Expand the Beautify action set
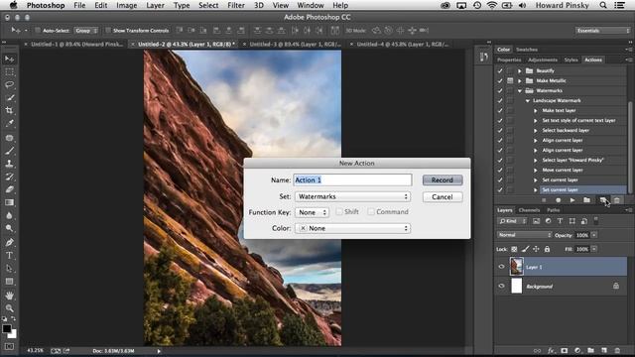The image size is (635, 357). (520, 70)
